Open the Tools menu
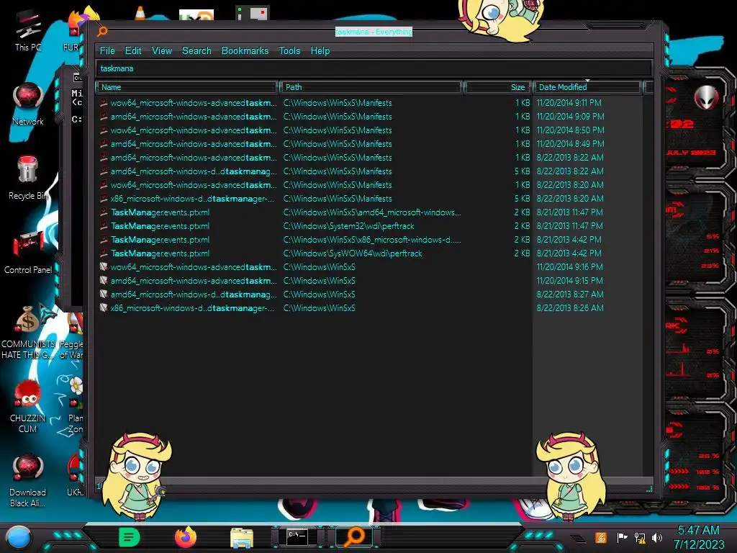The width and height of the screenshot is (737, 553). [x=289, y=51]
